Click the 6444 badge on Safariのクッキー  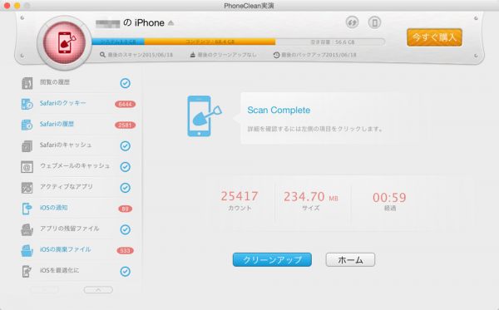click(x=125, y=104)
